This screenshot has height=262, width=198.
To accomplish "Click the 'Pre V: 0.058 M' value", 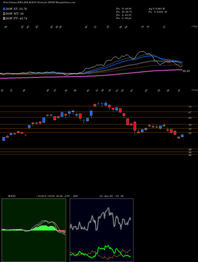I will coord(157,12).
